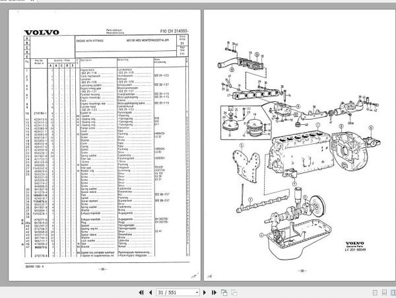Click the F10 CH 314000- model heading
The width and height of the screenshot is (396, 298).
[174, 31]
